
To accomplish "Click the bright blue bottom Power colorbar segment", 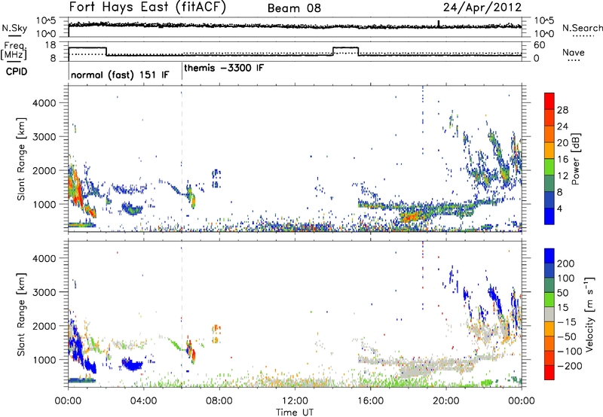I will (x=549, y=216).
